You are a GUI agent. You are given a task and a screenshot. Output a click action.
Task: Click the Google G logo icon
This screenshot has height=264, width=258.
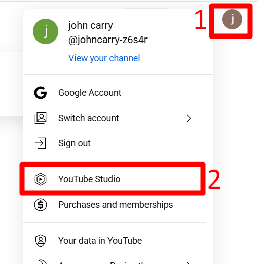[41, 93]
